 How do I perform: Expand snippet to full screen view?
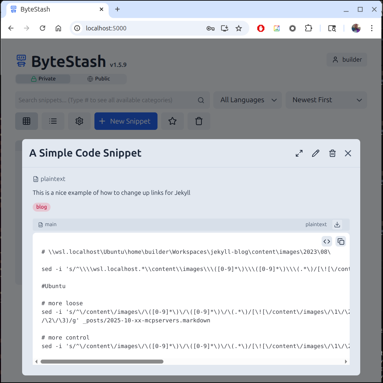point(299,153)
